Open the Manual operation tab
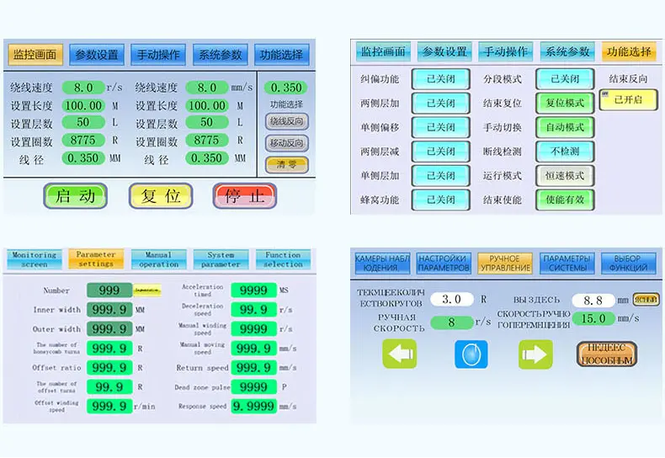The width and height of the screenshot is (665, 458). pyautogui.click(x=158, y=259)
